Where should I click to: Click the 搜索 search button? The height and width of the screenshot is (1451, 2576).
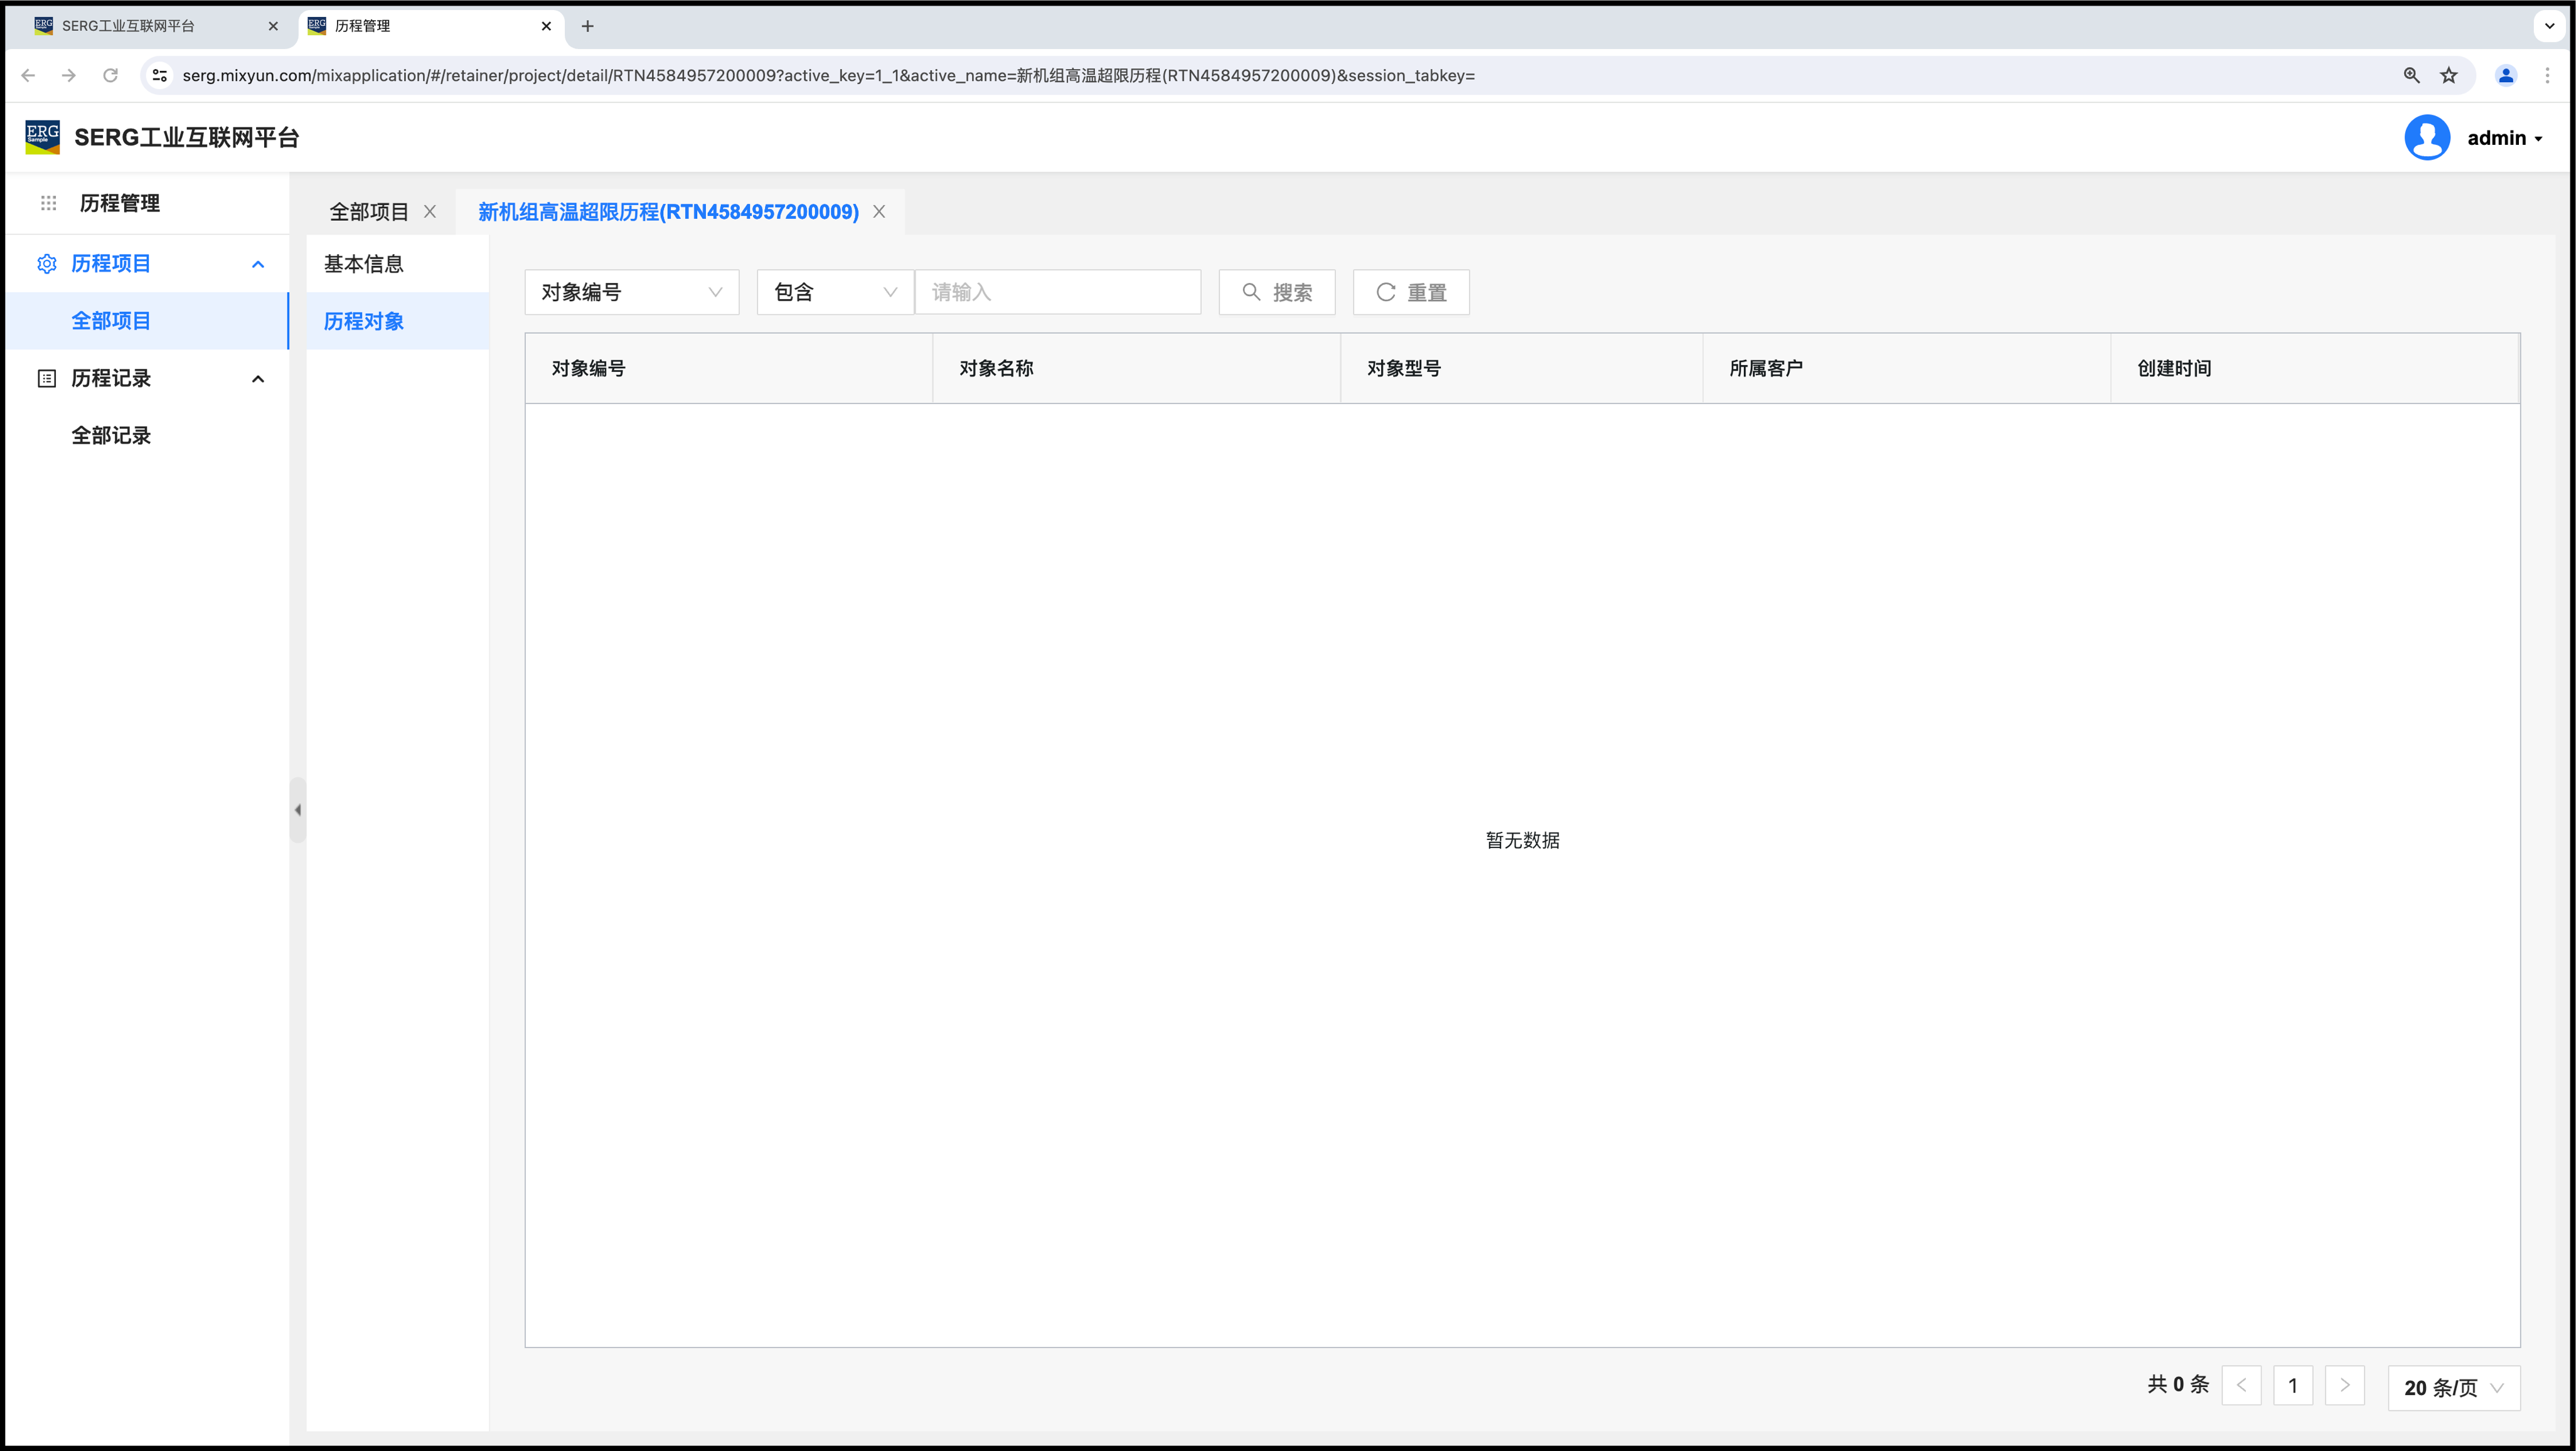[1276, 292]
